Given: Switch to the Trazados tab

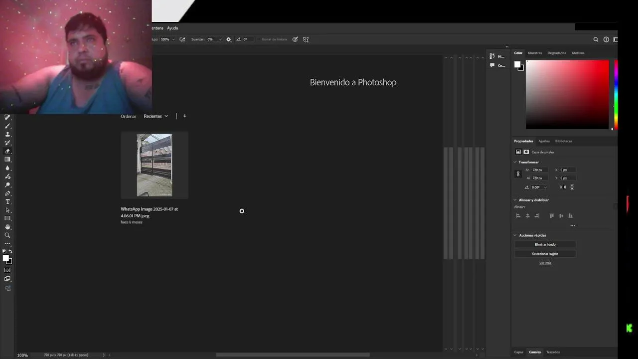Looking at the screenshot, I should coord(553,352).
